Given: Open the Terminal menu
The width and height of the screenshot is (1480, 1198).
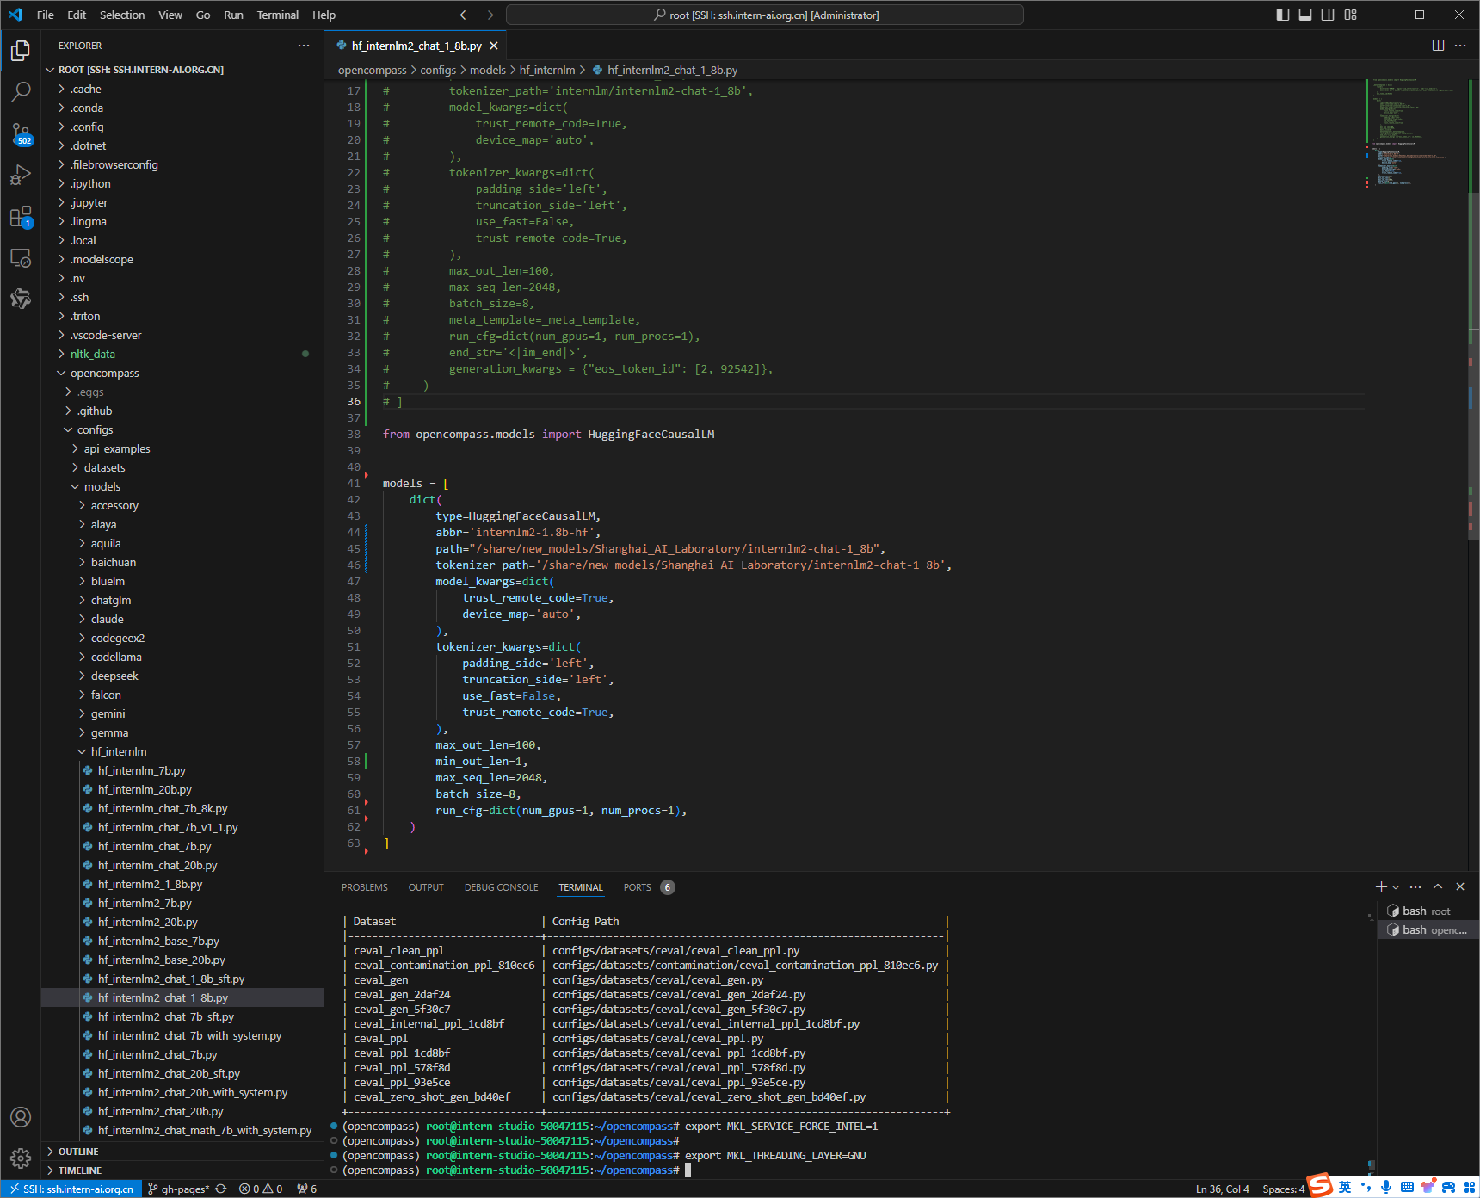Looking at the screenshot, I should pos(278,15).
